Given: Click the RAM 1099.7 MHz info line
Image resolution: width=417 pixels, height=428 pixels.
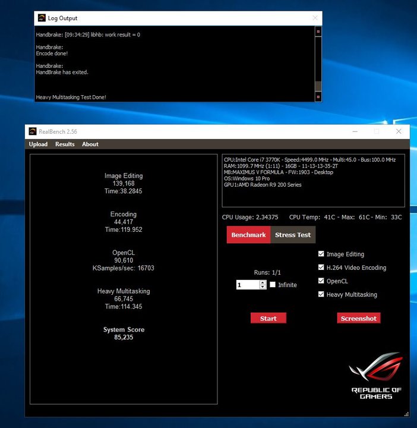Looking at the screenshot, I should click(281, 166).
